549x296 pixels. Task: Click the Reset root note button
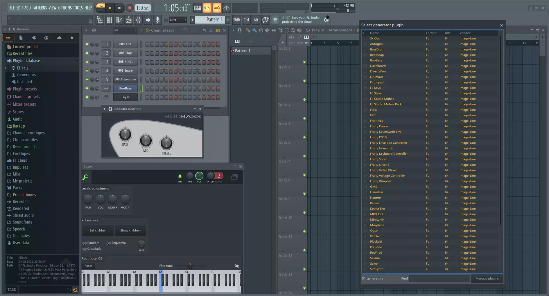pos(88,266)
